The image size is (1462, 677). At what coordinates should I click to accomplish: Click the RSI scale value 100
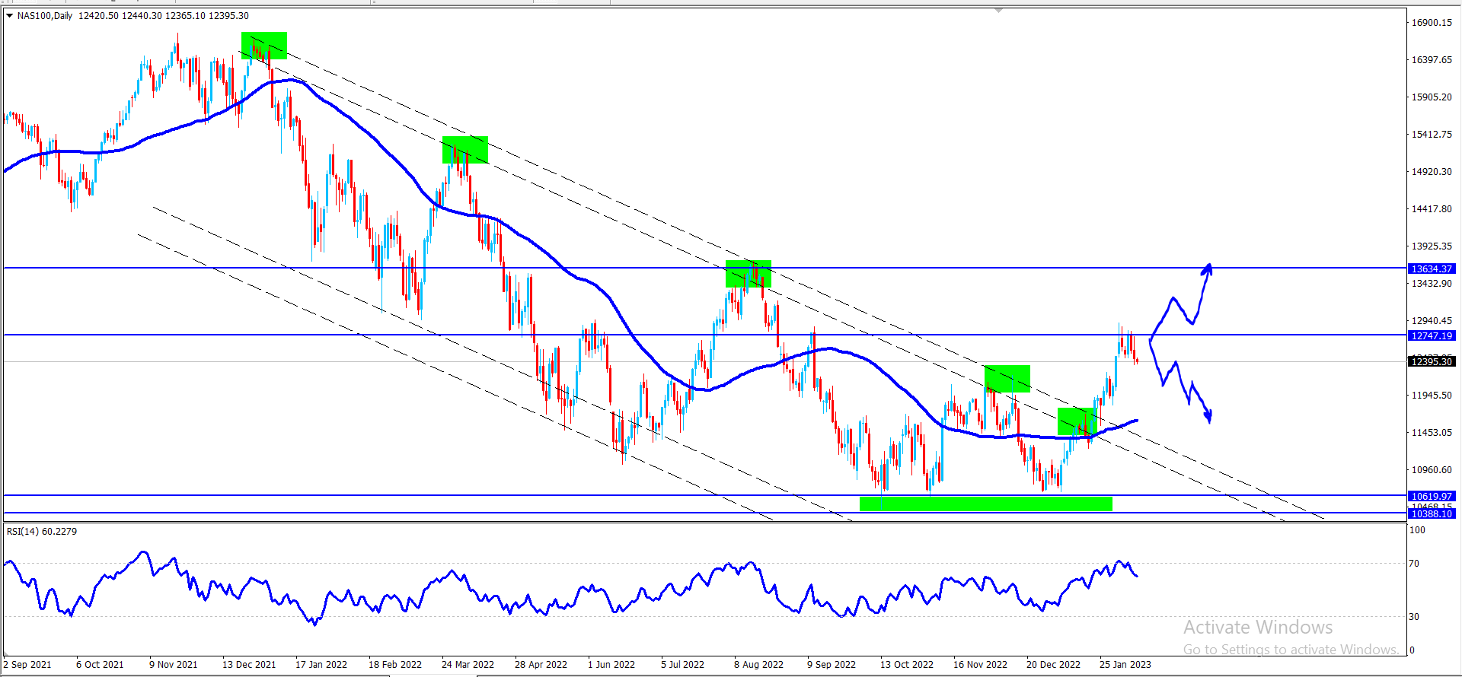pyautogui.click(x=1417, y=530)
